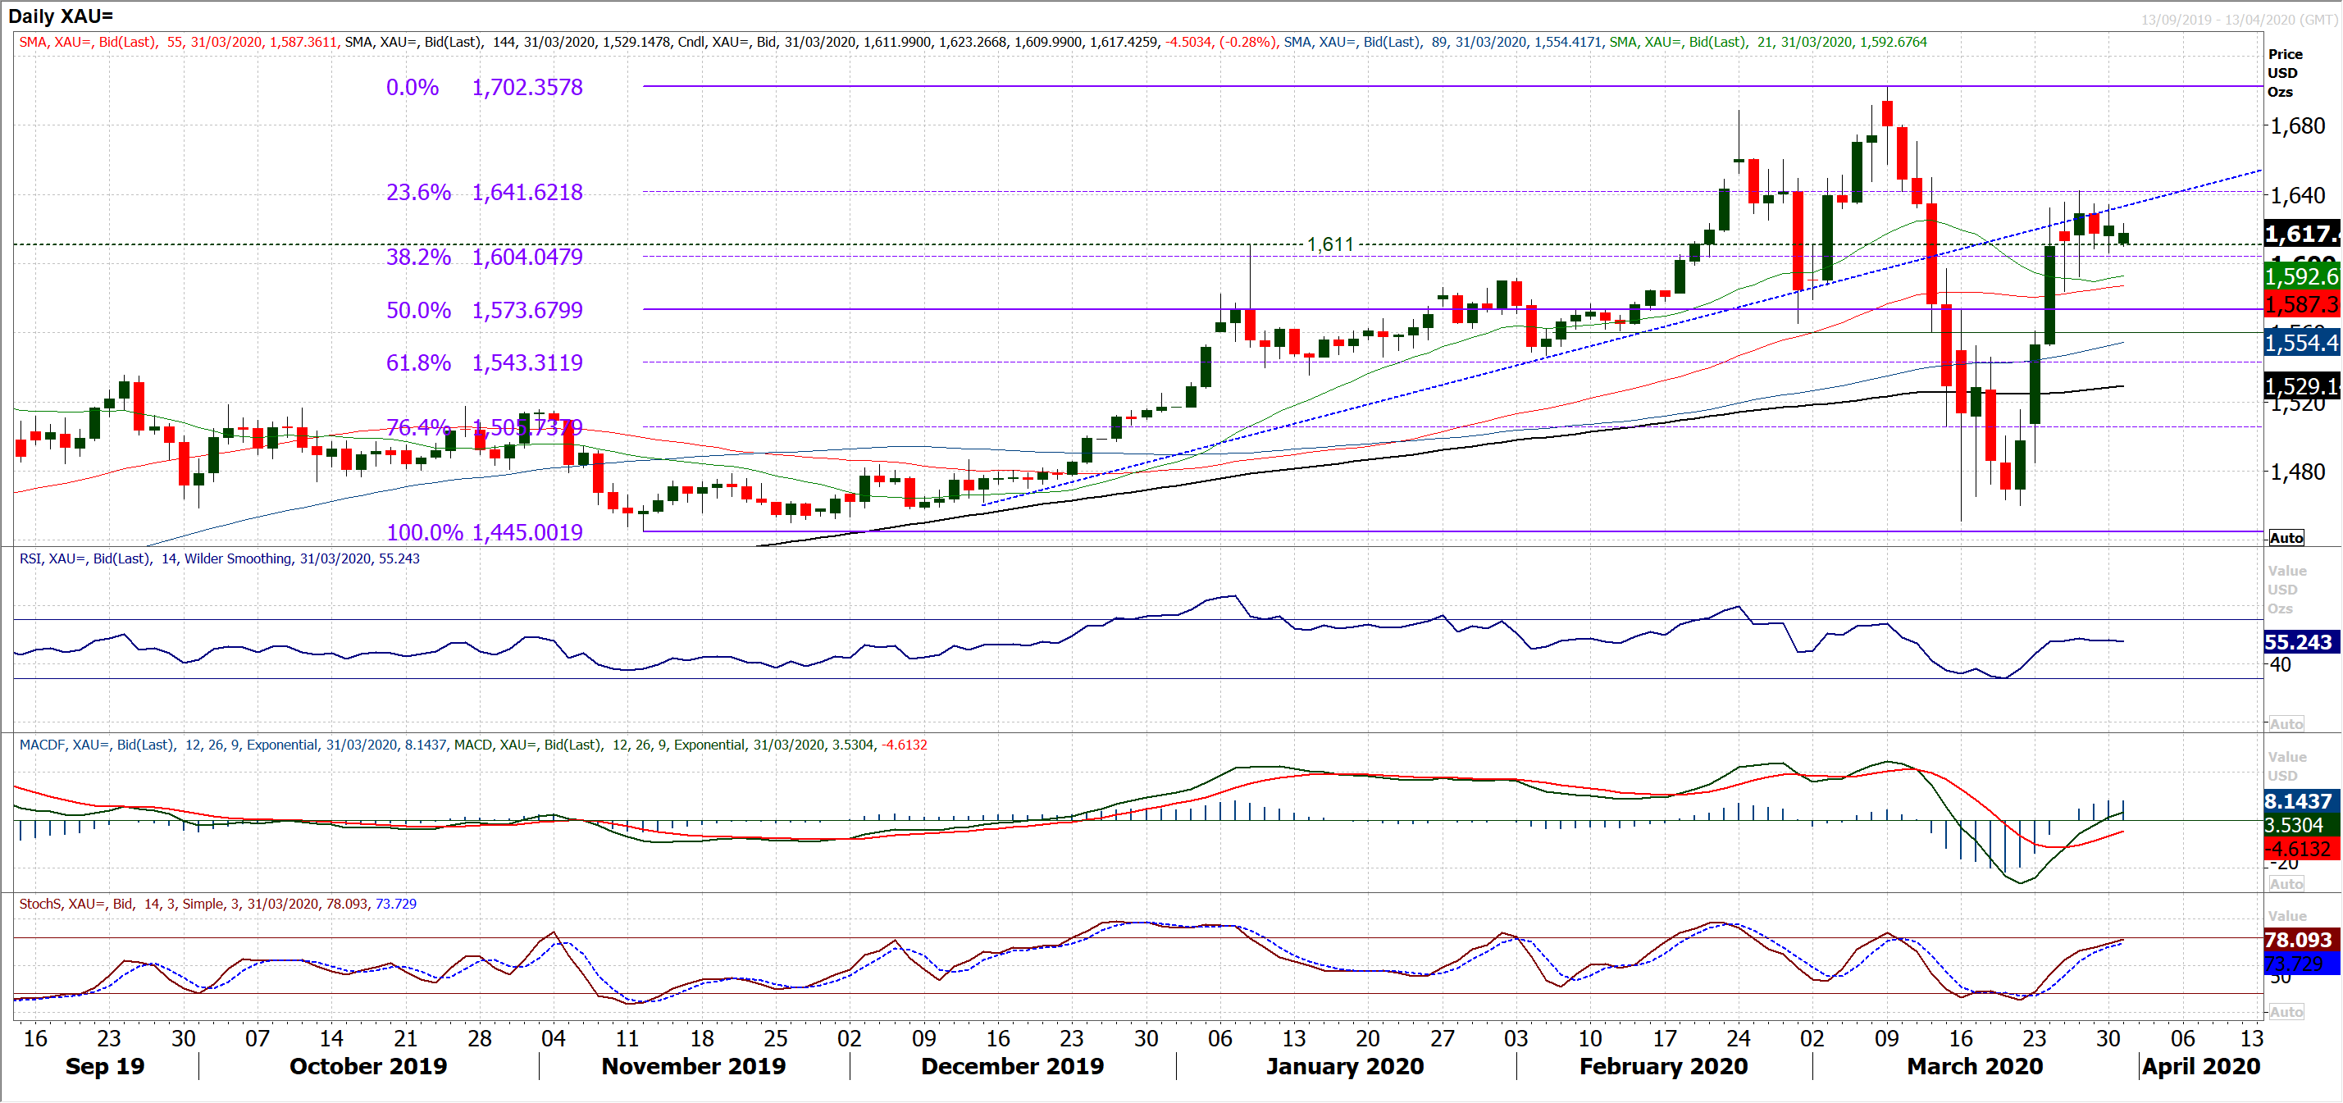Screen dimensions: 2343x1103
Task: Click the StochS indicator legend label
Action: 217,904
